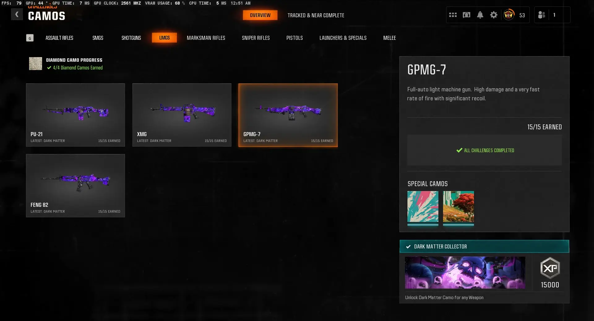This screenshot has width=594, height=321.
Task: Open the headset voice chat icon
Action: [467, 15]
